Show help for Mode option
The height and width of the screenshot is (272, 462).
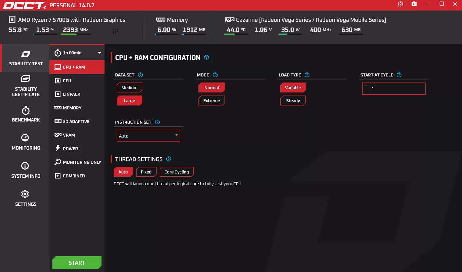[x=215, y=75]
